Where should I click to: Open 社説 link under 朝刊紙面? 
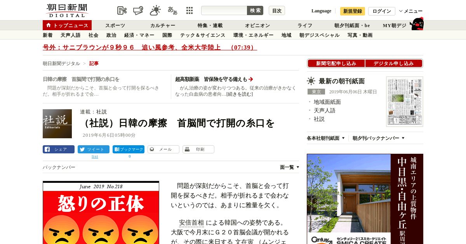click(319, 119)
